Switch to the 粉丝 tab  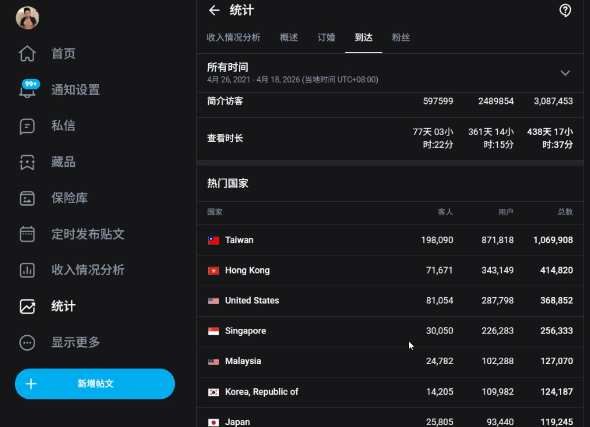pos(401,38)
